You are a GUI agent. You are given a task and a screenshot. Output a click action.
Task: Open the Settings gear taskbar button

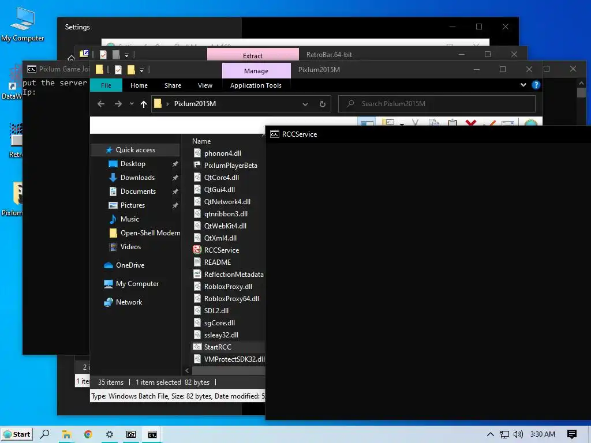tap(109, 434)
